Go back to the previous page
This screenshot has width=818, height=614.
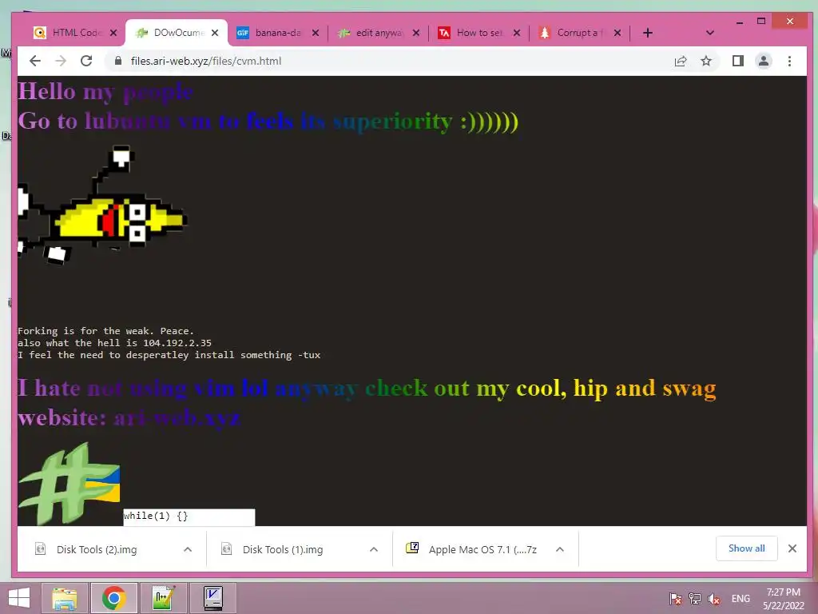click(x=35, y=61)
